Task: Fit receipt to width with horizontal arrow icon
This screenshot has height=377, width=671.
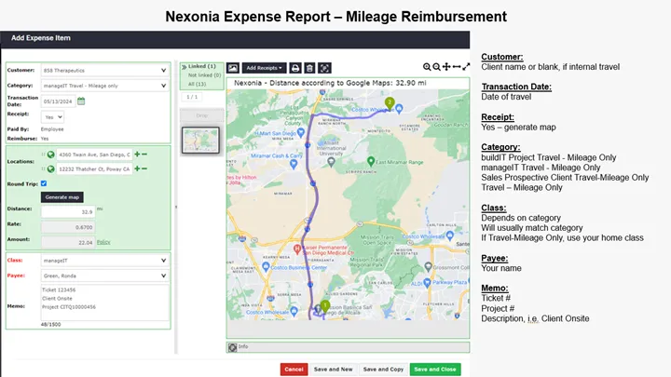Action: [x=457, y=67]
